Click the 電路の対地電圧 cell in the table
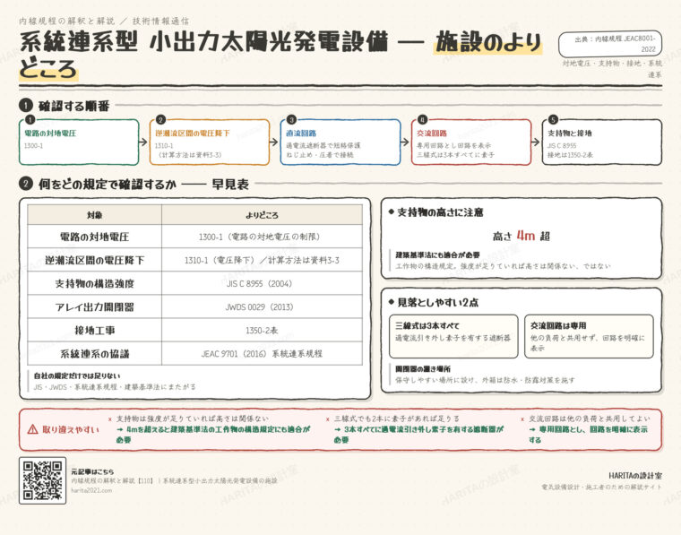The width and height of the screenshot is (681, 535). (x=95, y=237)
